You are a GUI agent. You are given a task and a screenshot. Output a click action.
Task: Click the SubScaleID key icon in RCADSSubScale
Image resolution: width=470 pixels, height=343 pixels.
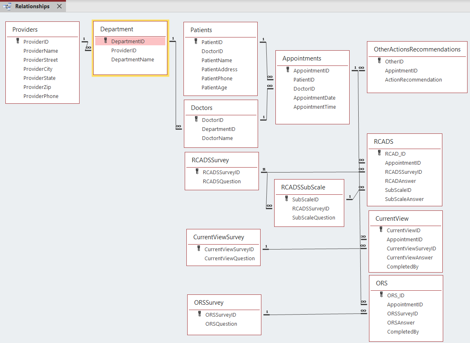click(x=287, y=199)
